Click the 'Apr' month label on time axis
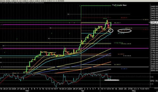This screenshot has width=158, height=92. tap(83, 91)
